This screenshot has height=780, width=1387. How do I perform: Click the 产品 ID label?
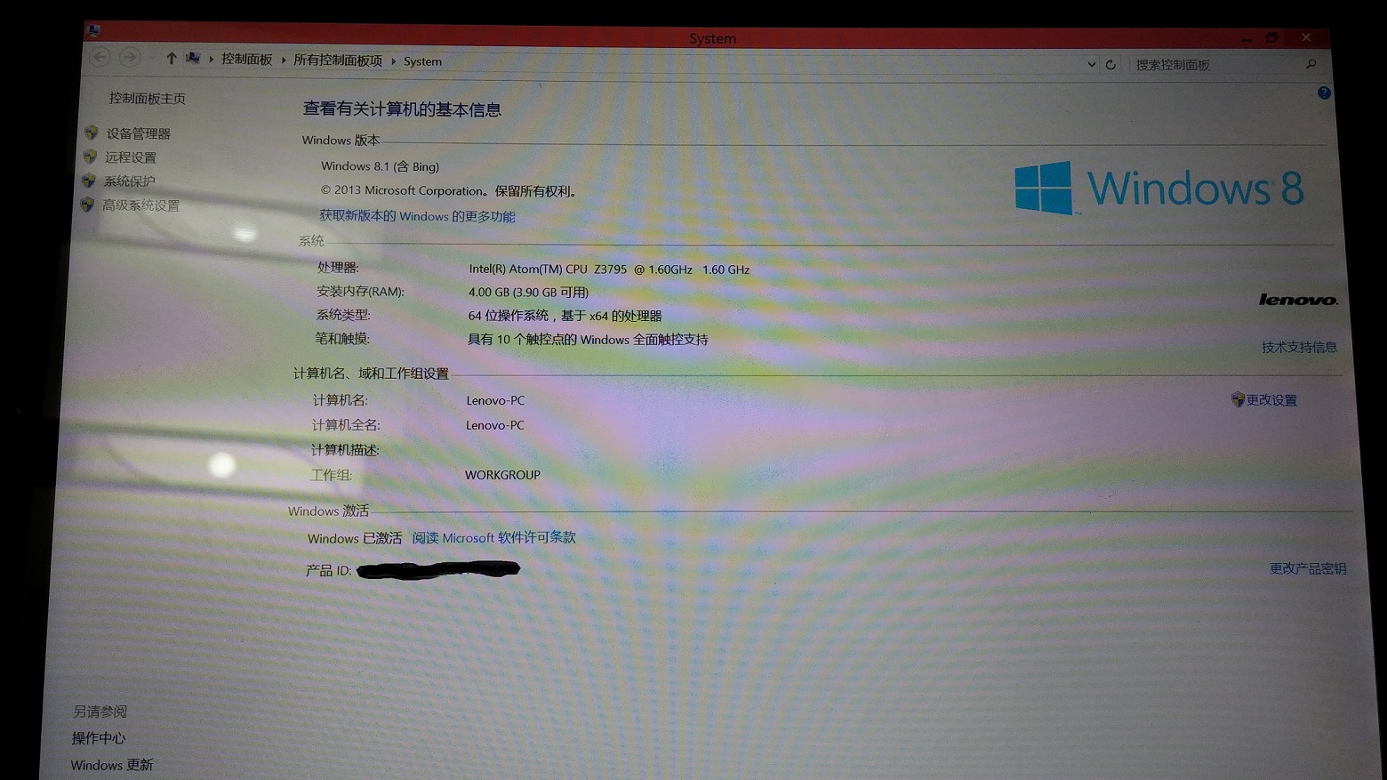coord(329,570)
